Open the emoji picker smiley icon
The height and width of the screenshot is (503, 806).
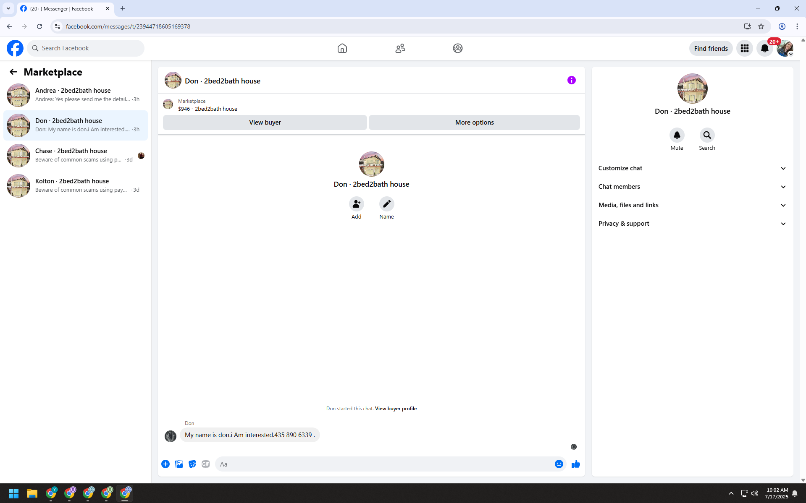coord(559,464)
